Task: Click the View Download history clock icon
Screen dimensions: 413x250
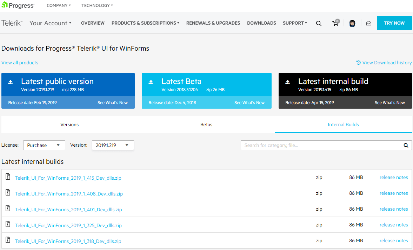Action: point(359,63)
